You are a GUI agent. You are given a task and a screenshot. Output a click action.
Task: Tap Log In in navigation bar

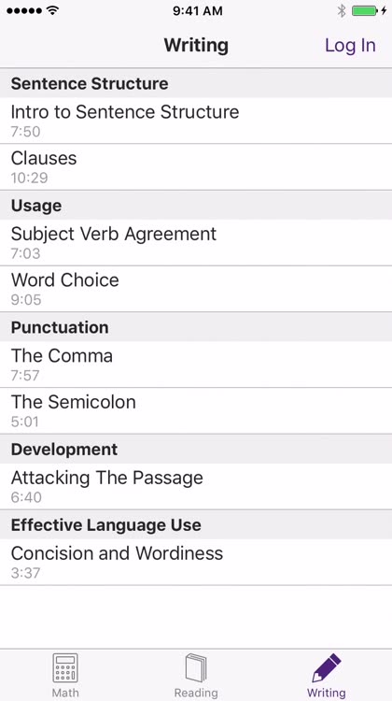[x=350, y=45]
